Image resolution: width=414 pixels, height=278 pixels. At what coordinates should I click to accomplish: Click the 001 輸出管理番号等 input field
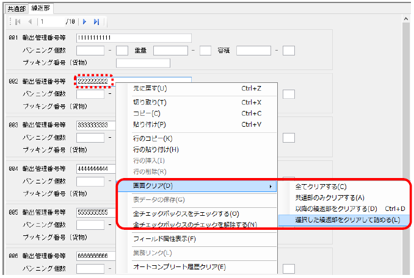click(x=134, y=38)
